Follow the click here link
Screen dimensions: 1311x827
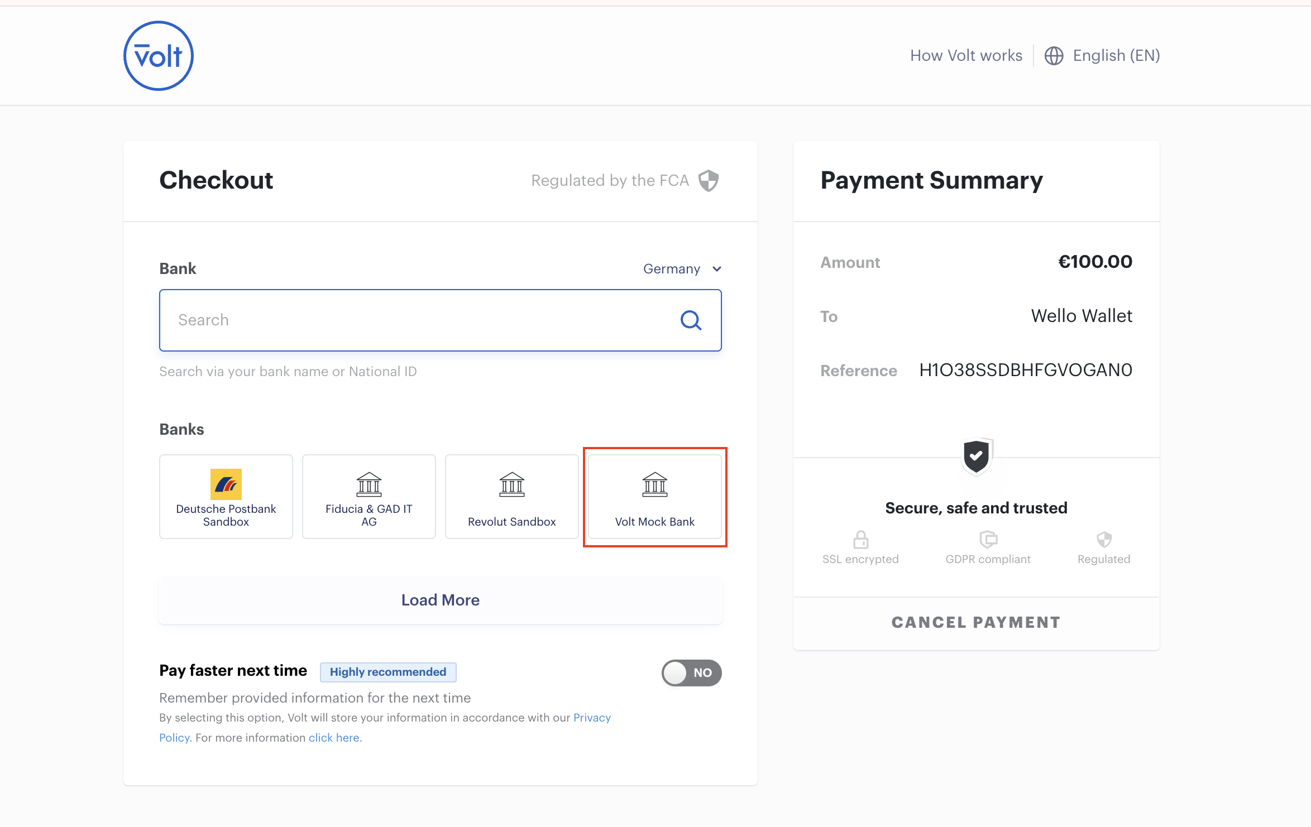click(334, 738)
